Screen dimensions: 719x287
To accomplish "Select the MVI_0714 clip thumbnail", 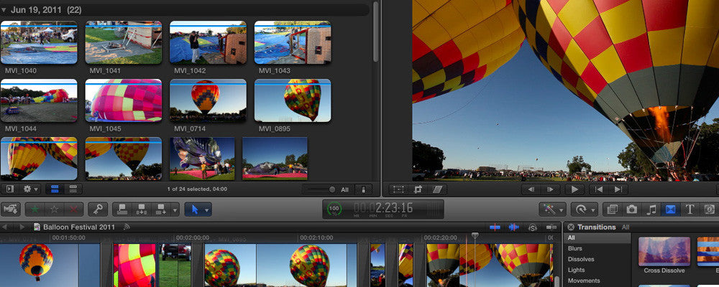I will (x=208, y=100).
